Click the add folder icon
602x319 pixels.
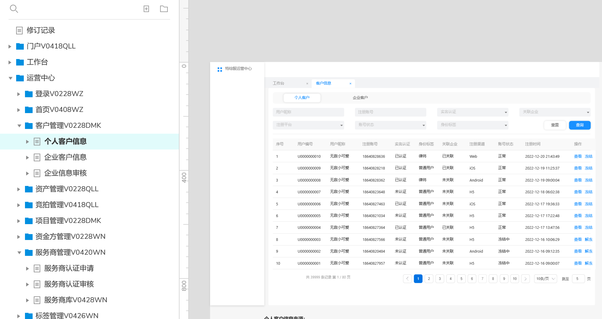tap(164, 9)
